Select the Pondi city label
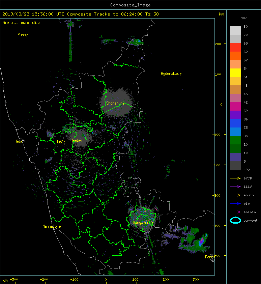The width and height of the screenshot is (261, 284). (x=210, y=257)
